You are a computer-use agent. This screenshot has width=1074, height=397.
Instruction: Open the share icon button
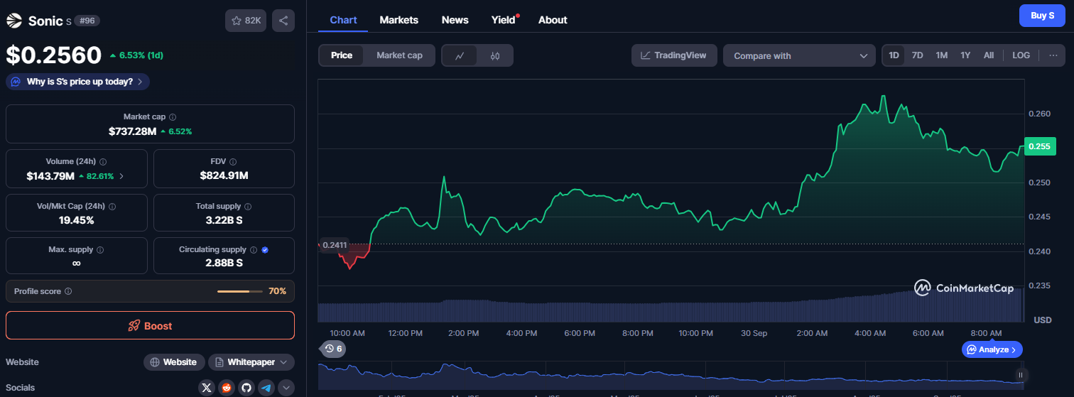point(283,21)
